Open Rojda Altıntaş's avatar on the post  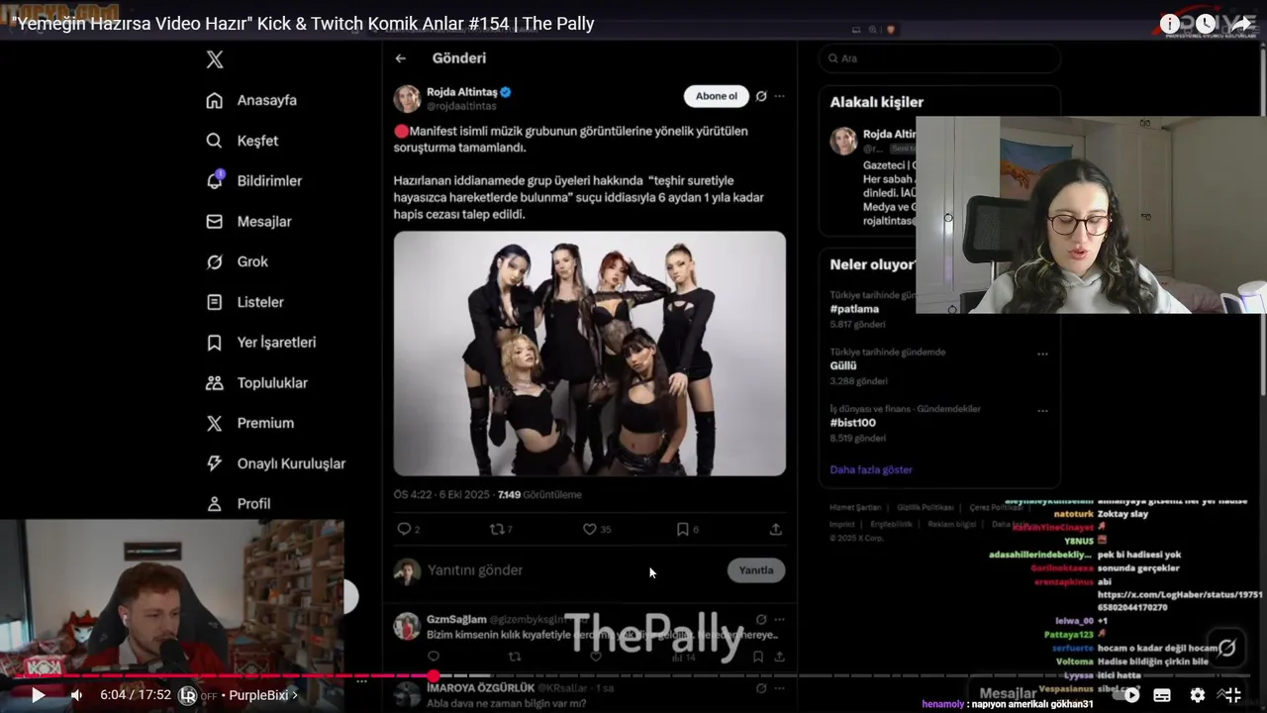[407, 98]
